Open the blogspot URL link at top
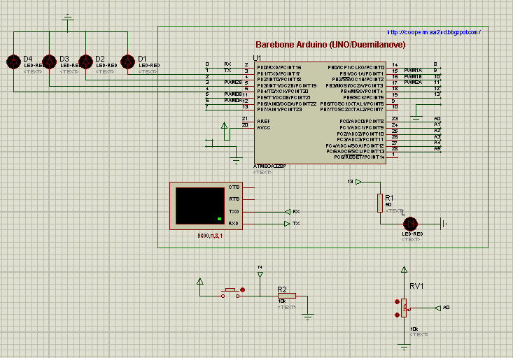Viewport: 513px width, 358px height. click(434, 32)
